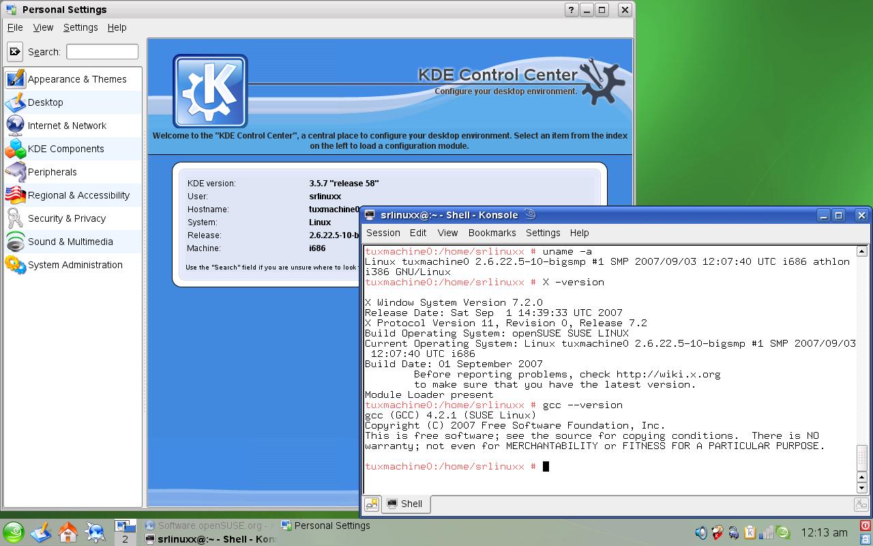Click the tray icon right of Beagle dog
873x546 pixels.
coord(733,532)
